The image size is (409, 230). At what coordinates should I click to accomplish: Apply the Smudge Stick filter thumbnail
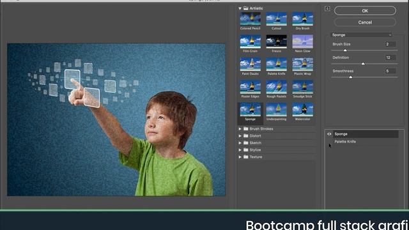(302, 87)
